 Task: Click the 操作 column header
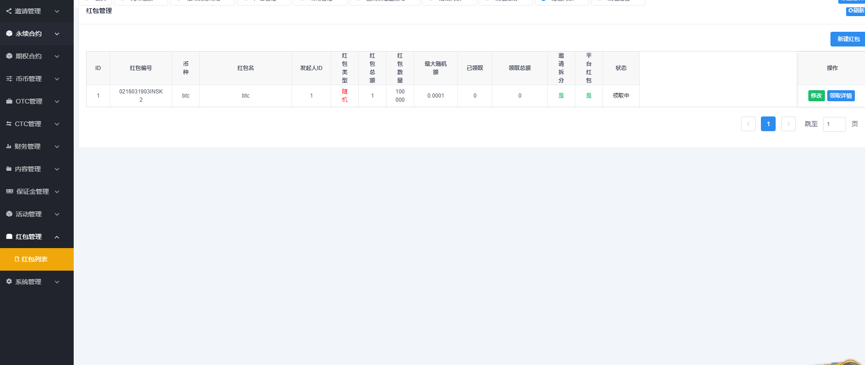click(x=832, y=68)
